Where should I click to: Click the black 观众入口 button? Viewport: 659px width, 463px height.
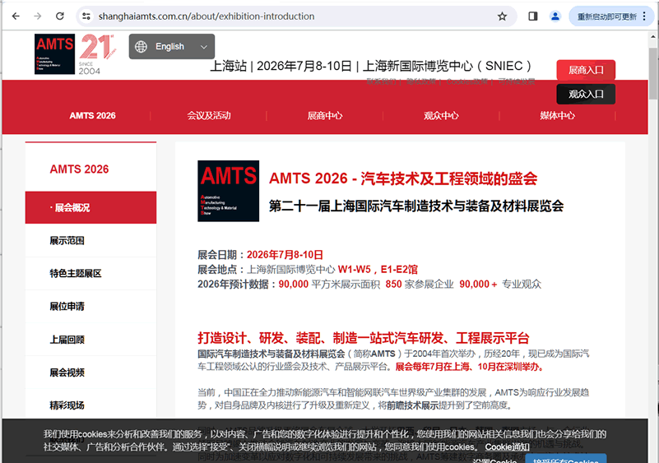click(586, 94)
